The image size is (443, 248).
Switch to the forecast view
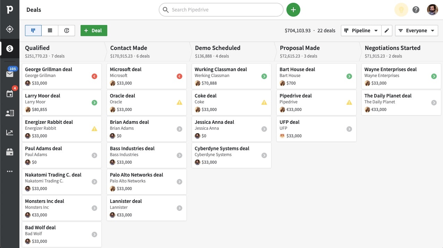[x=66, y=31]
